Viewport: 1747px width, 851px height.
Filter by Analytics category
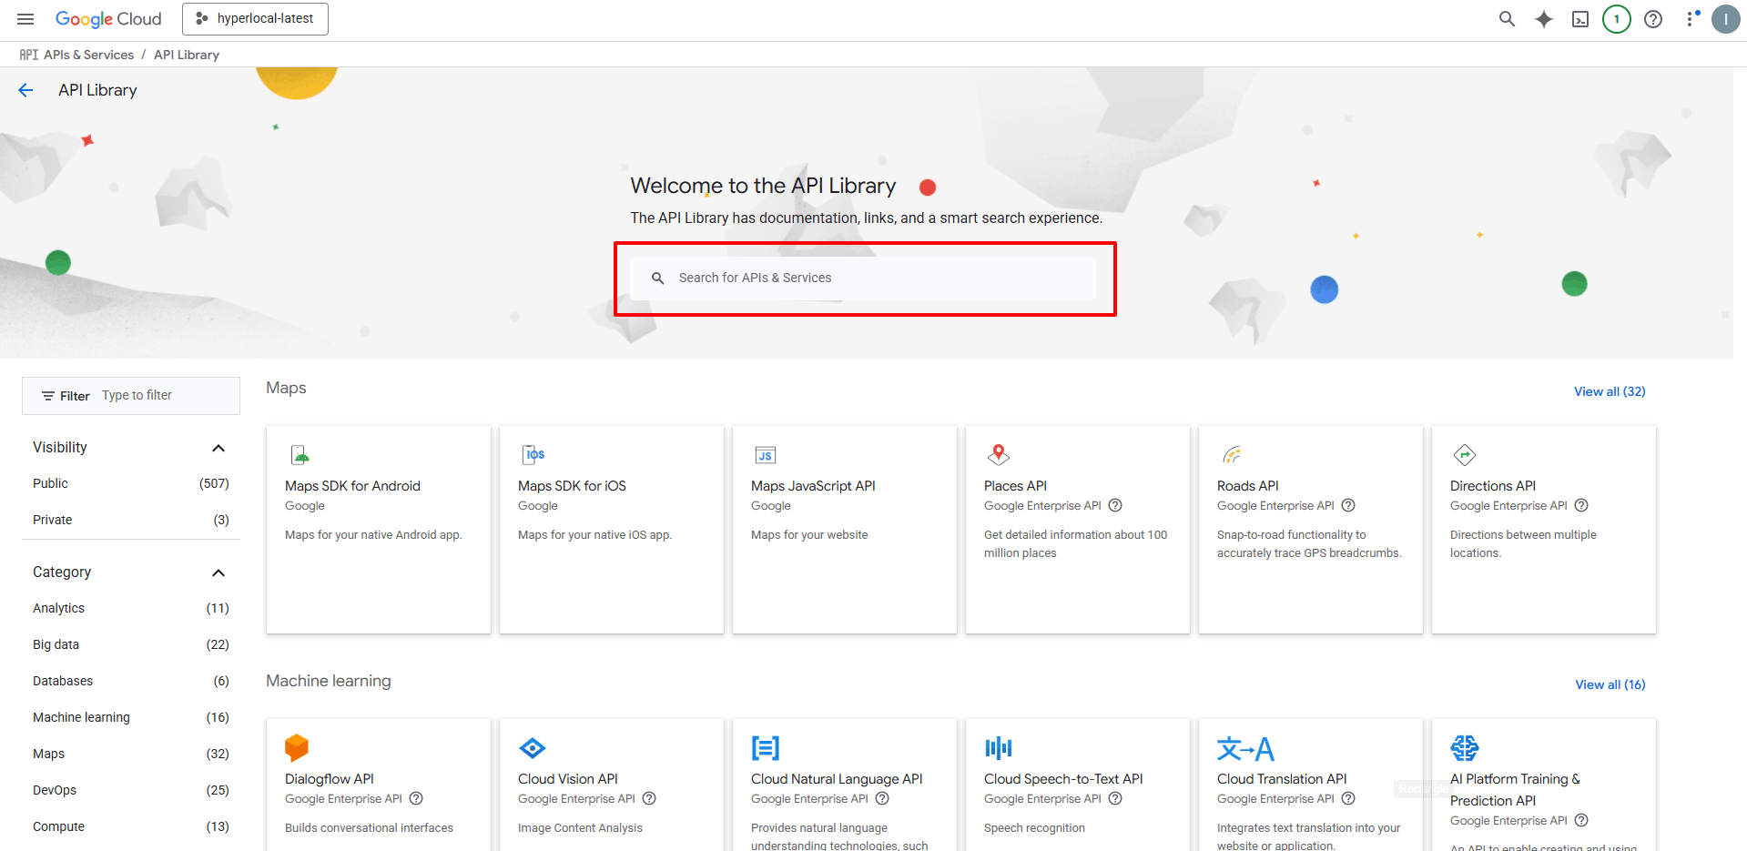click(x=131, y=608)
